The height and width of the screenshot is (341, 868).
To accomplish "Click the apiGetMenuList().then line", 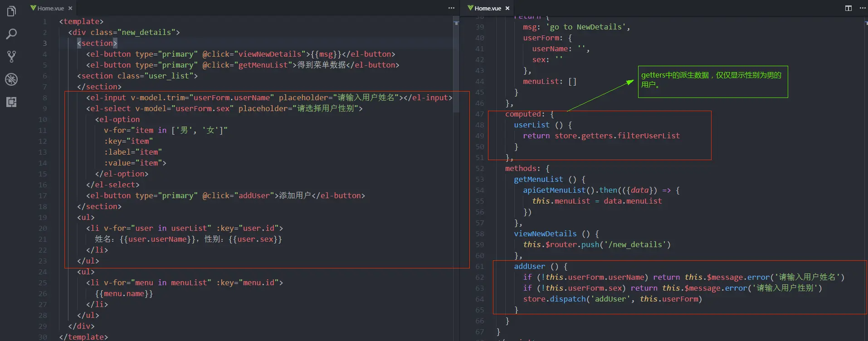I will [x=601, y=190].
